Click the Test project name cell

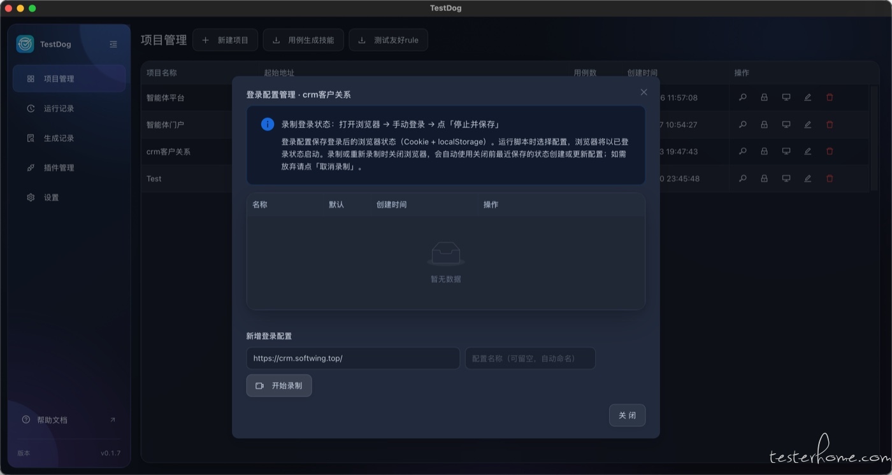coord(154,179)
